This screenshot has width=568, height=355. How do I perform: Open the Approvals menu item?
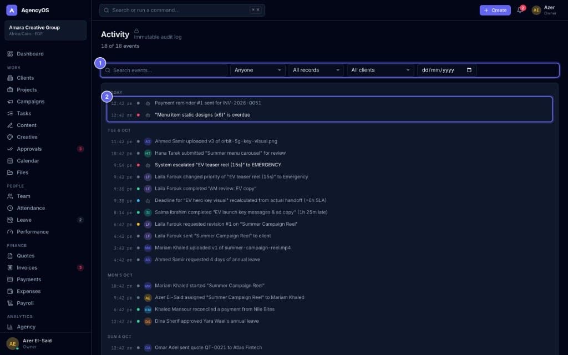(45, 149)
